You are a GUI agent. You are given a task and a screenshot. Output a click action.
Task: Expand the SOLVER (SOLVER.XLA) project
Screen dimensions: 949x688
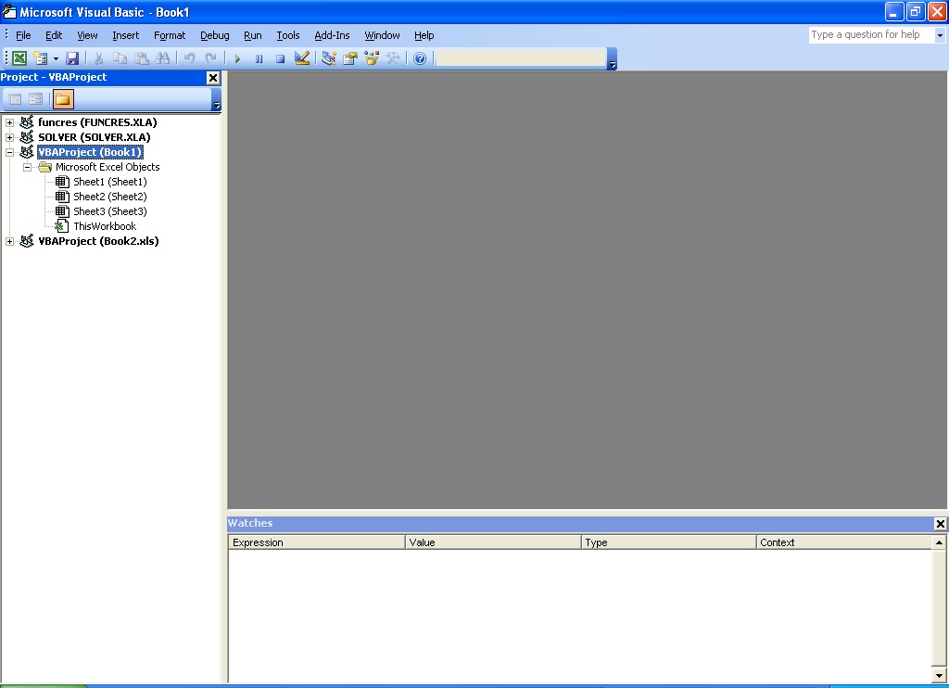9,137
